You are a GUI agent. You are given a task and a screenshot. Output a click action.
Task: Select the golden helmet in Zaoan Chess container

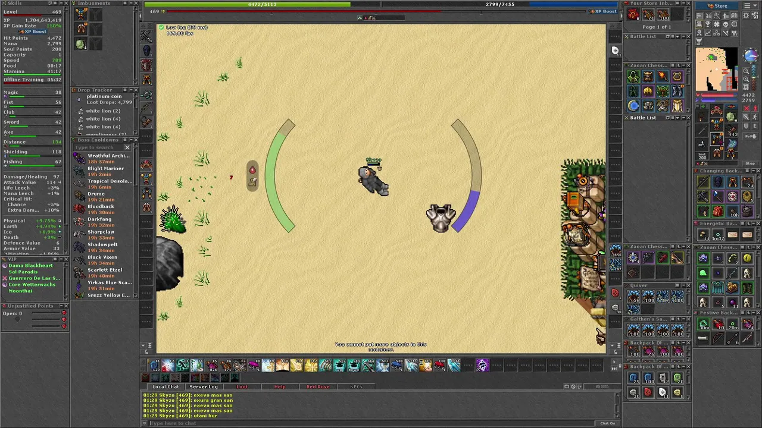(x=648, y=91)
